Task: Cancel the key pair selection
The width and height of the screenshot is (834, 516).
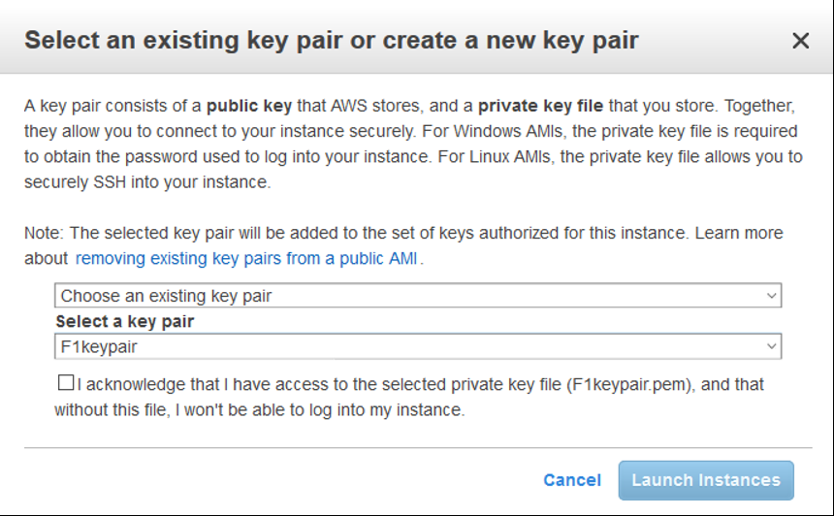Action: pyautogui.click(x=572, y=480)
